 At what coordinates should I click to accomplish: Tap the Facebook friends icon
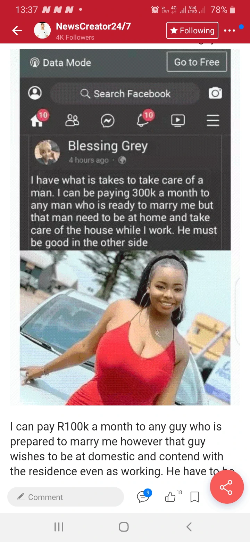72,120
